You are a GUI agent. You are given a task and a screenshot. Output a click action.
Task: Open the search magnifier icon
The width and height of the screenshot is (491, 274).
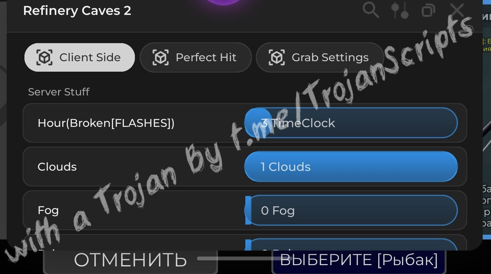pyautogui.click(x=371, y=10)
